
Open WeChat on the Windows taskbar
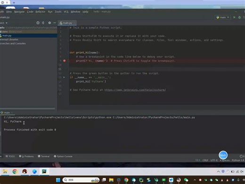point(186,180)
